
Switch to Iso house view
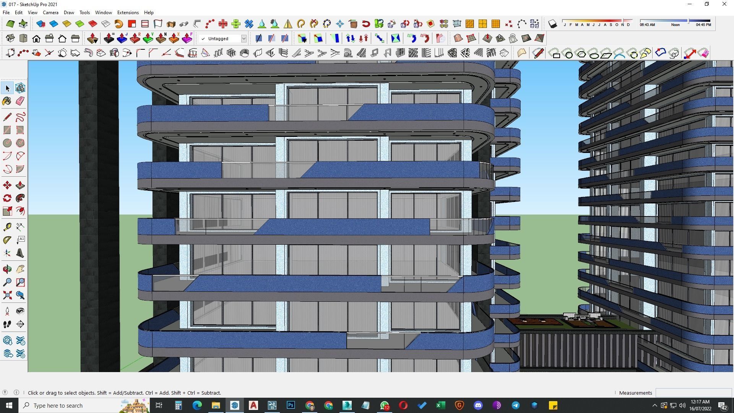pos(10,39)
